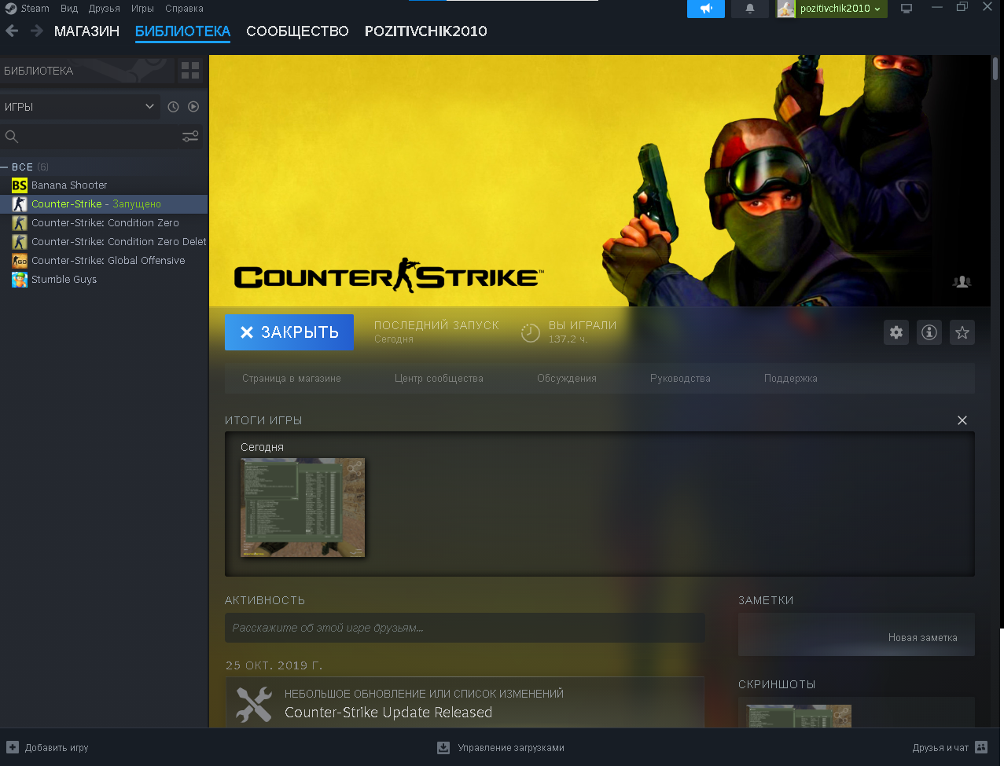This screenshot has width=1004, height=766.
Task: Click the recent activity clock icon
Action: [x=173, y=107]
